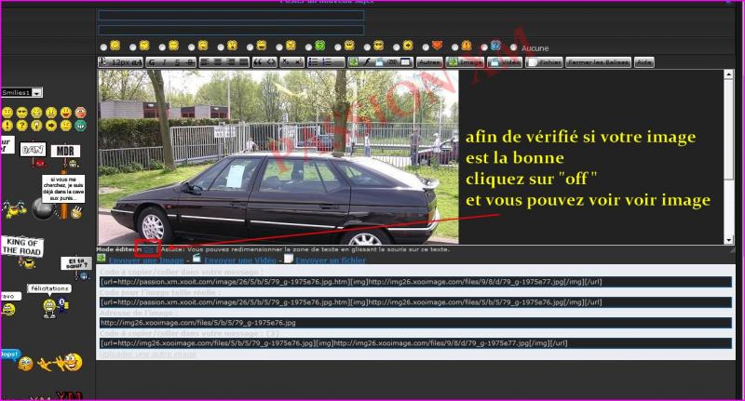Select the last copy/paste code field (2)

[415, 343]
